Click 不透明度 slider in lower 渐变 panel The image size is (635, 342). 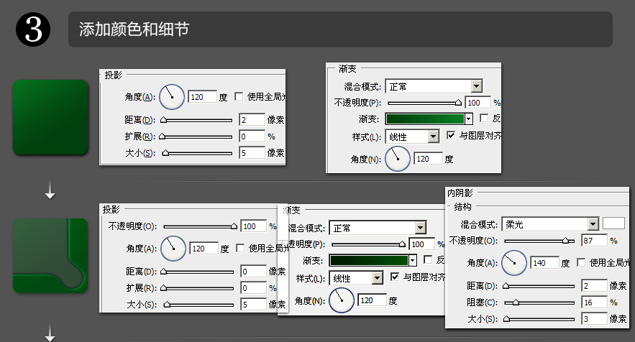point(368,244)
